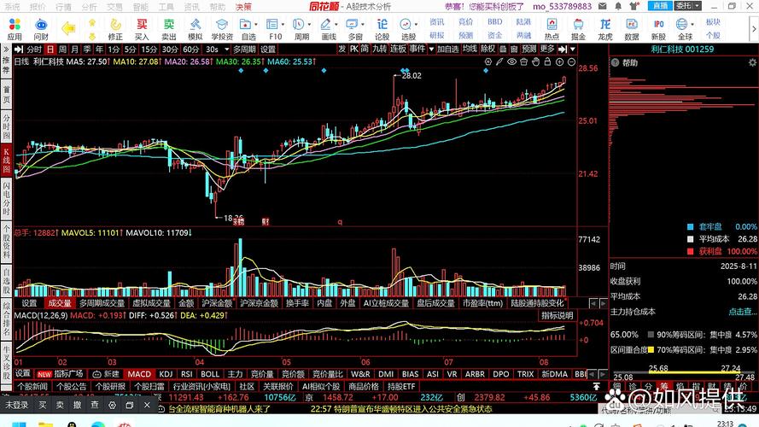Select 换手率 volume sub-tab
Viewport: 759px width, 427px height.
(297, 303)
